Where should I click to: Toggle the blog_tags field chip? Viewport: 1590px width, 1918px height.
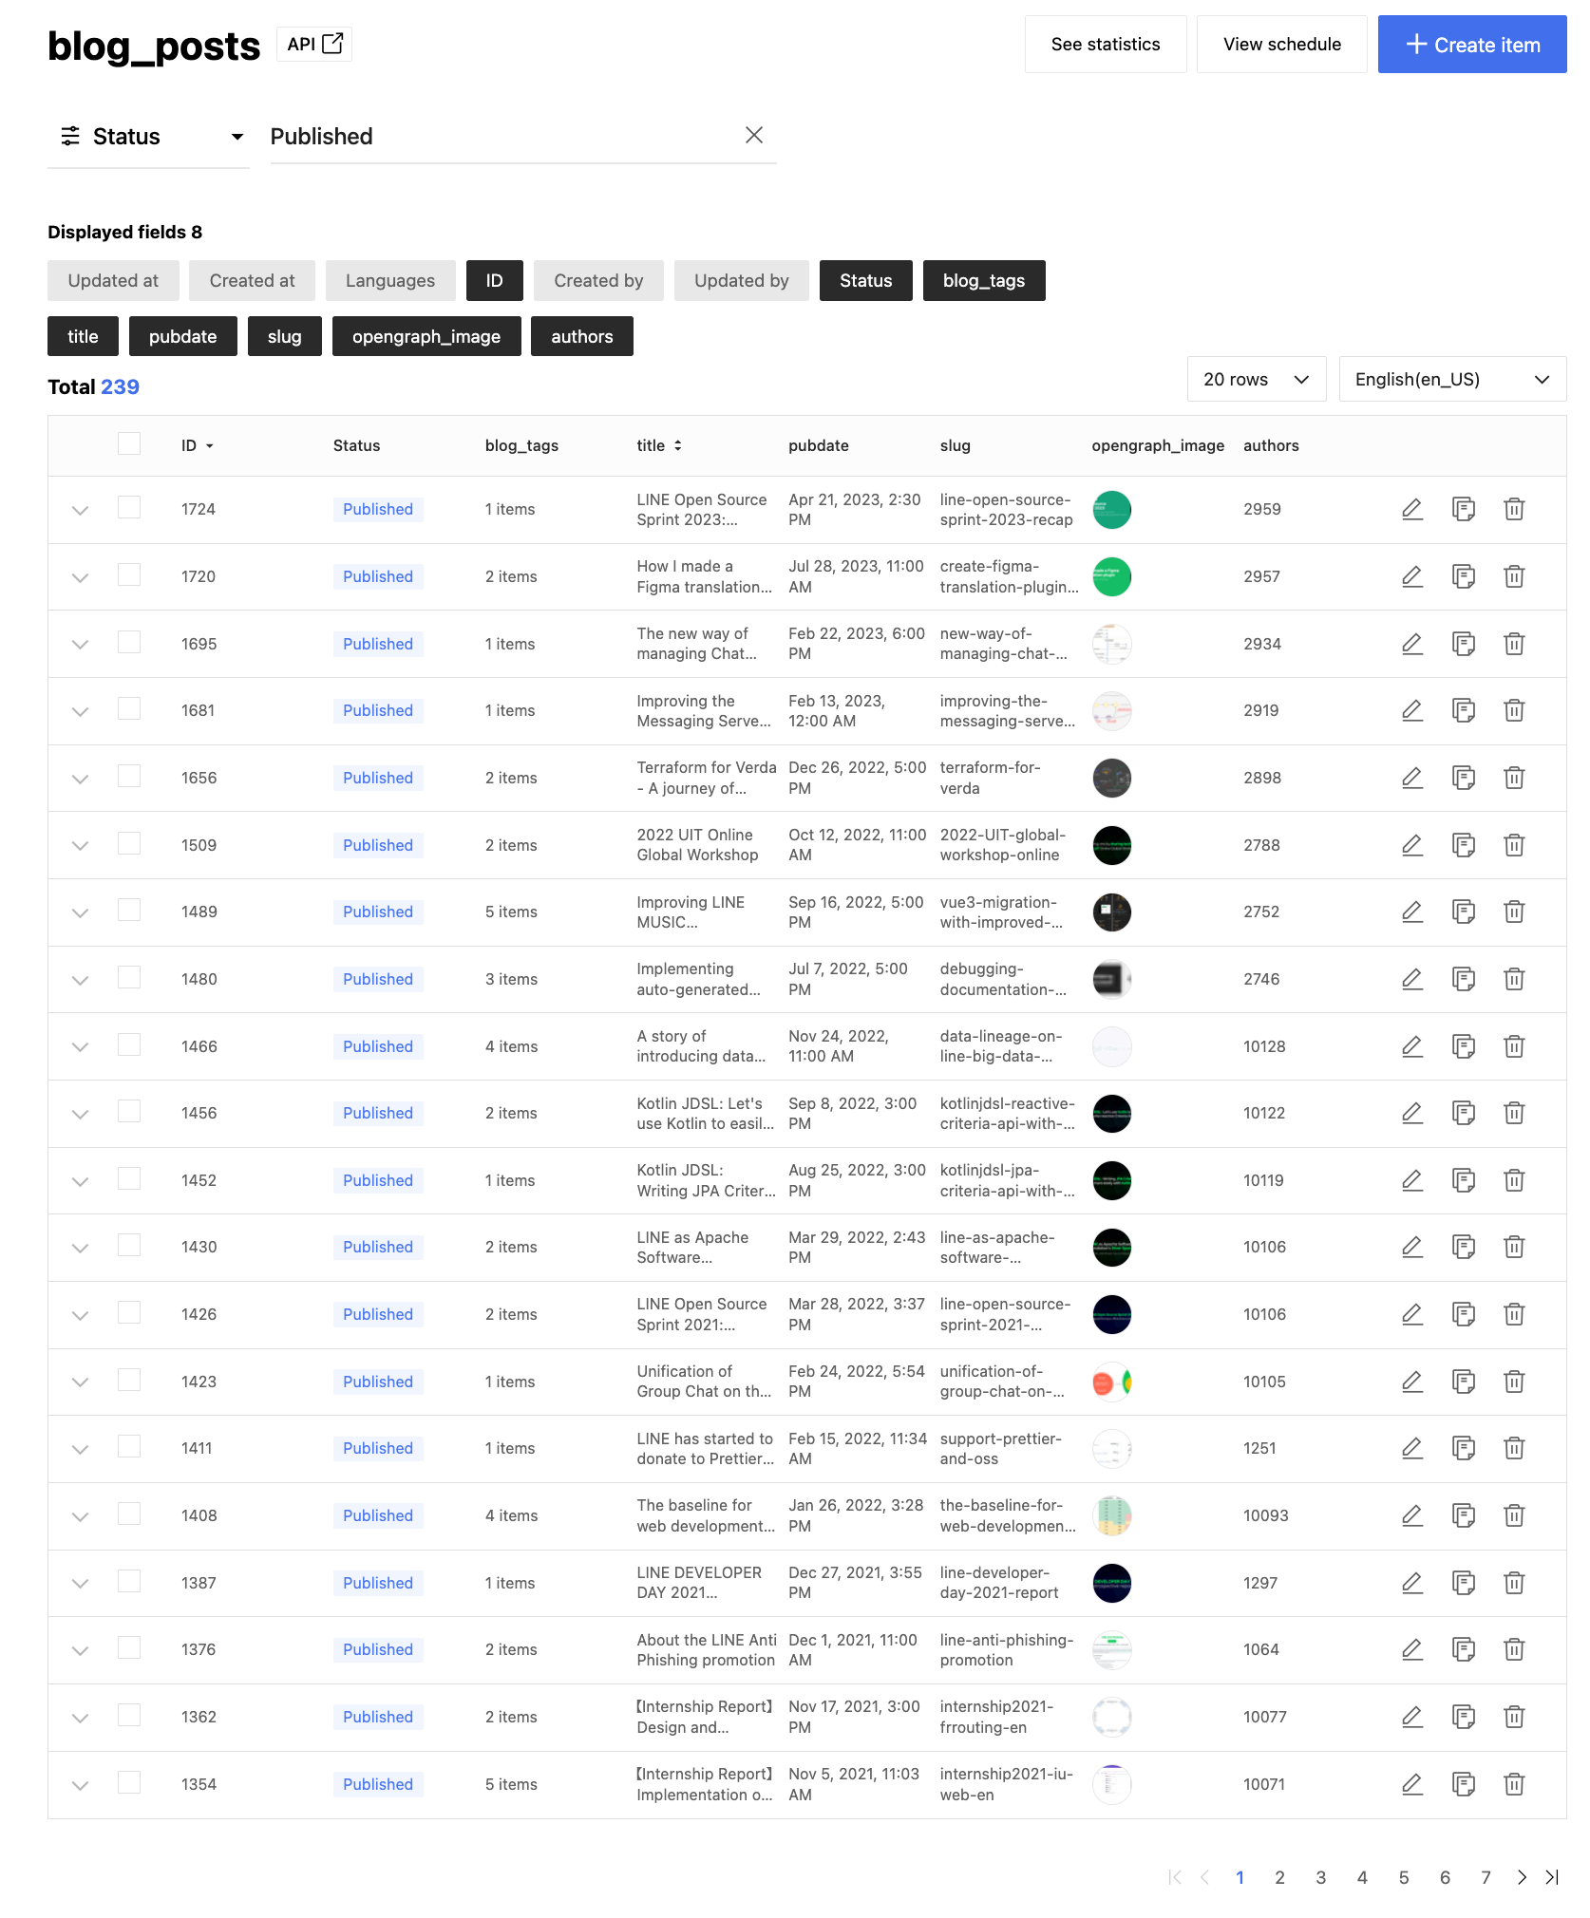[984, 280]
